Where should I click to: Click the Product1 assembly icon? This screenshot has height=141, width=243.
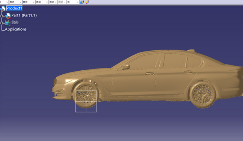coord(3,8)
